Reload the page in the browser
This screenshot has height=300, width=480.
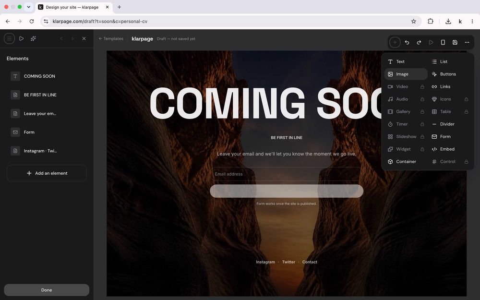point(32,22)
